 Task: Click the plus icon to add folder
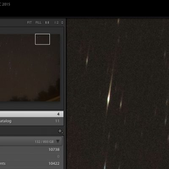60,131
